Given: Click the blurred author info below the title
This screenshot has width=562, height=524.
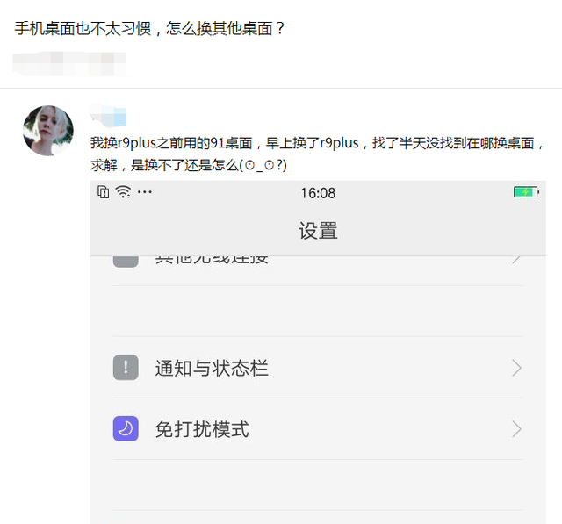Looking at the screenshot, I should (70, 64).
